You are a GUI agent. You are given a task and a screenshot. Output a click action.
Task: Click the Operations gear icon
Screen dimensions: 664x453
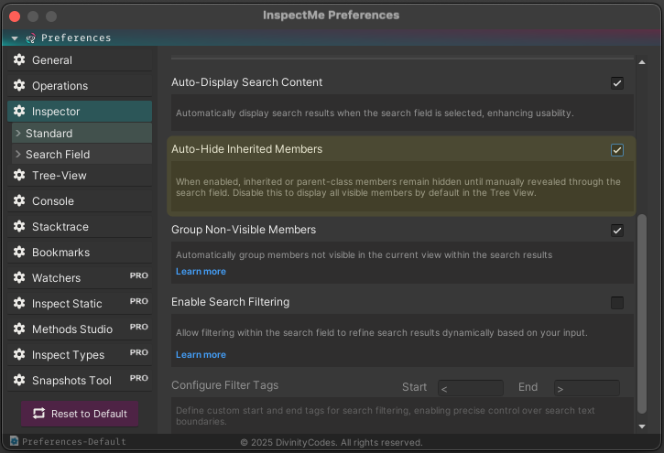pos(18,86)
